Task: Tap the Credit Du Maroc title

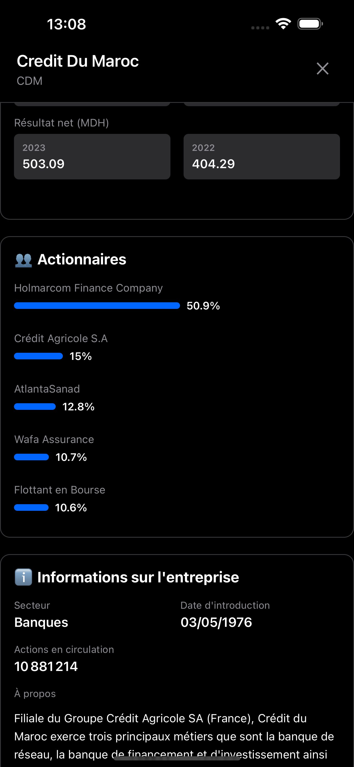Action: 77,61
